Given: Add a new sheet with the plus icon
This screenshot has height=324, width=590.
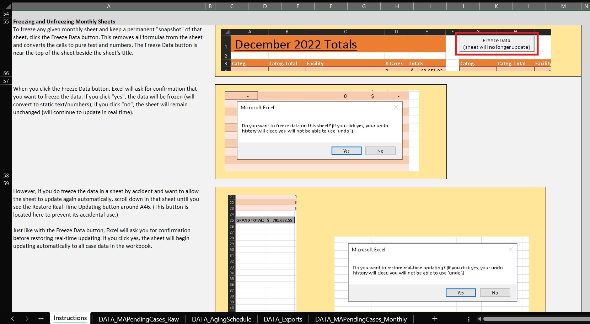Looking at the screenshot, I should click(435, 318).
